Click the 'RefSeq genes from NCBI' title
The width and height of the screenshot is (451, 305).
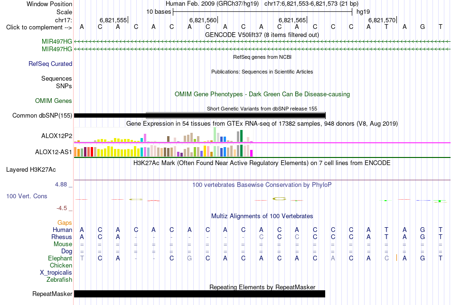(262, 57)
